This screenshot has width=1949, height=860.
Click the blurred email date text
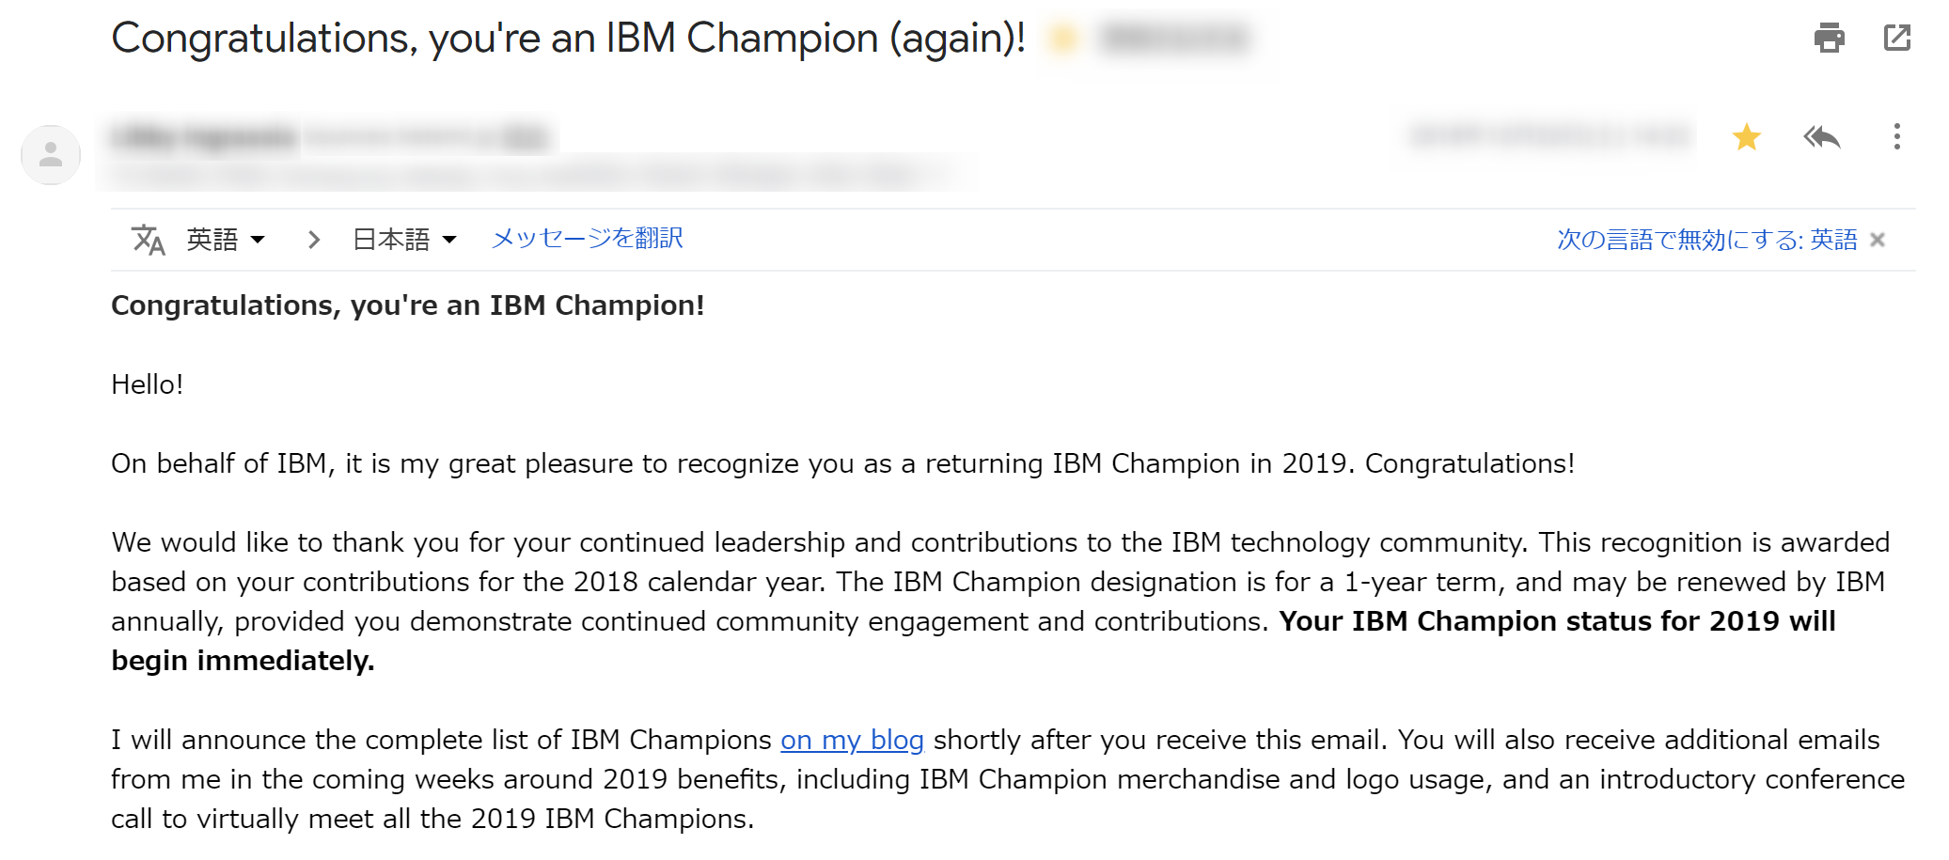coord(1551,137)
